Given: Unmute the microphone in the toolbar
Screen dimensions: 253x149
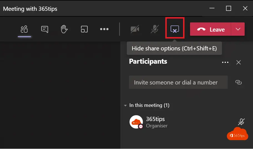Looking at the screenshot, I should [155, 29].
